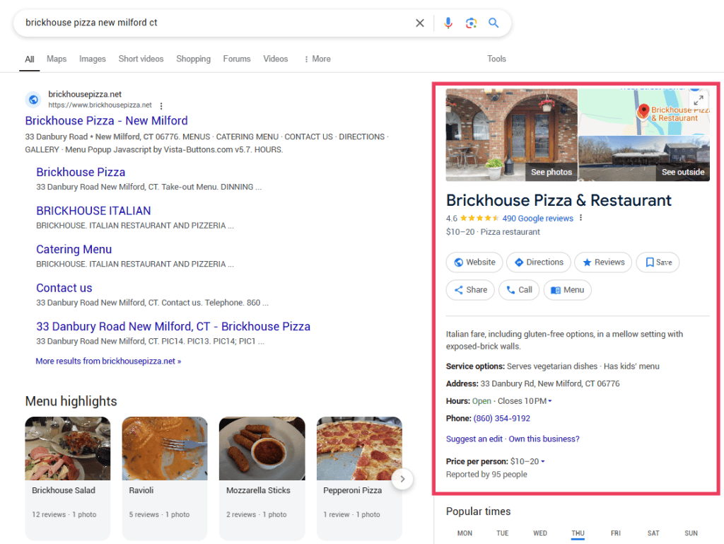Open the BRICKHOUSE ITALIAN sitelink
724x544 pixels.
point(93,211)
